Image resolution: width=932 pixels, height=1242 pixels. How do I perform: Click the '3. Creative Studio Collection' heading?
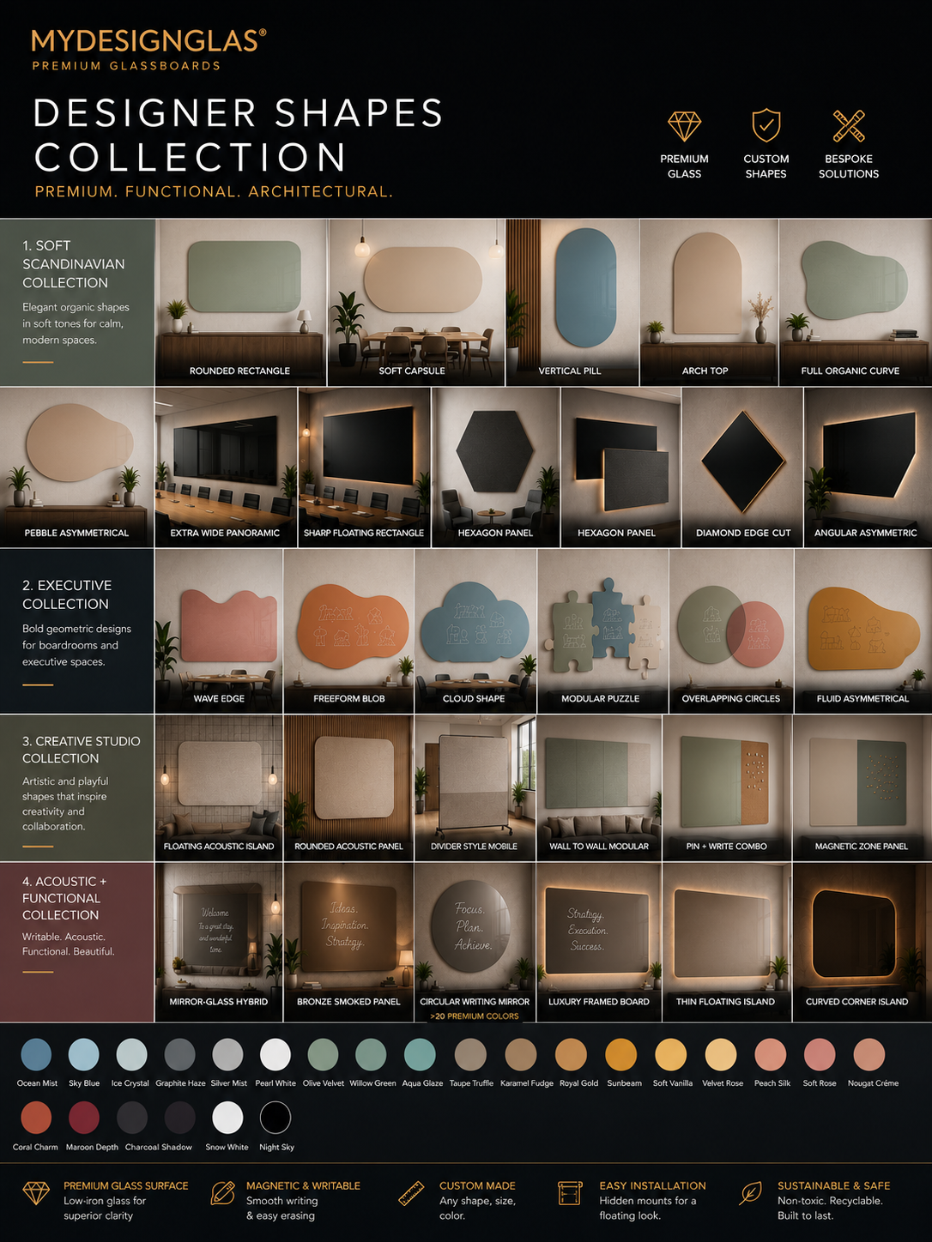82,750
